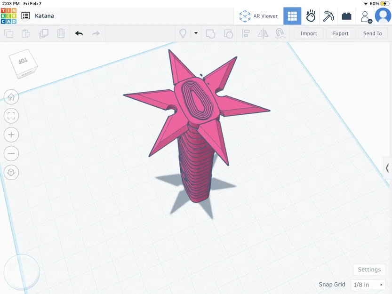Ungroup the selected shapes
Image resolution: width=392 pixels, height=294 pixels.
tap(228, 33)
